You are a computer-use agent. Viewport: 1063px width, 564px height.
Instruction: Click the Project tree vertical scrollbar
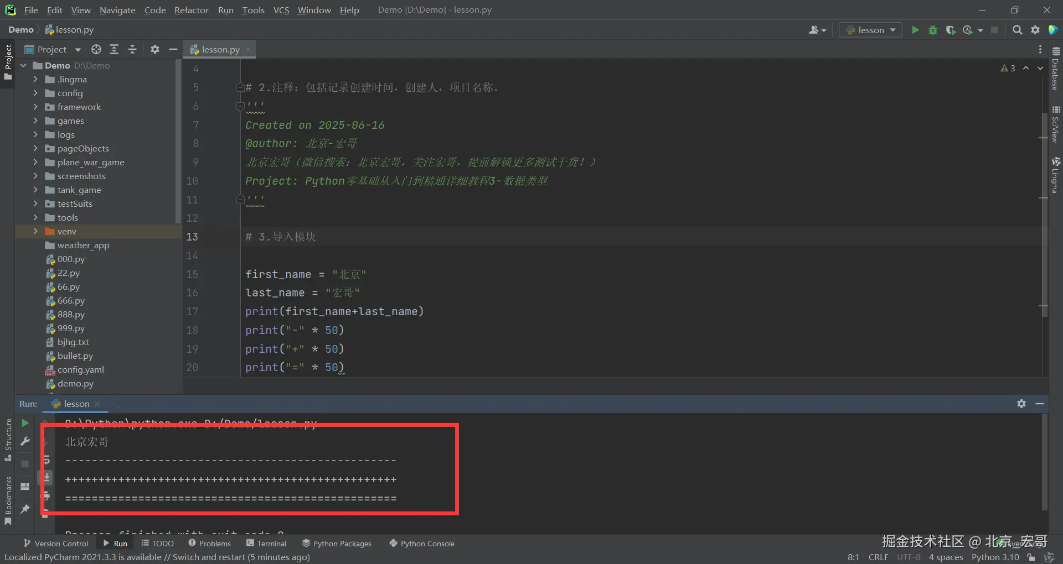pos(178,142)
